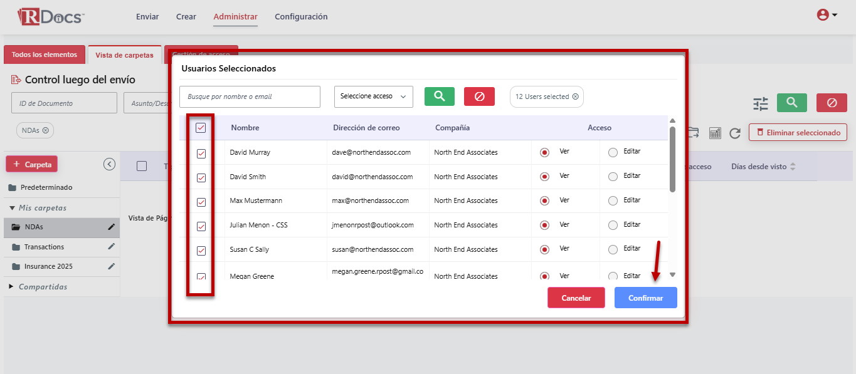The height and width of the screenshot is (374, 856).
Task: Click the refresh icon in the toolbar
Action: click(x=735, y=133)
